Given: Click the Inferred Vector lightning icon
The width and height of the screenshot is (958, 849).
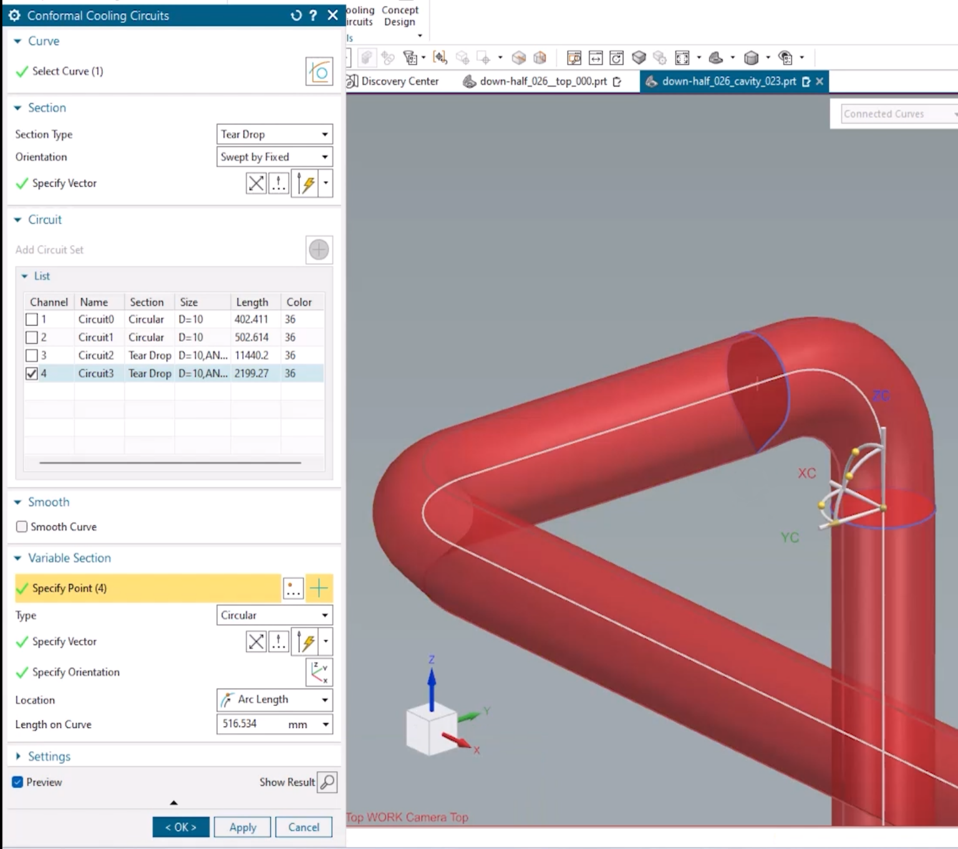Looking at the screenshot, I should [x=307, y=183].
